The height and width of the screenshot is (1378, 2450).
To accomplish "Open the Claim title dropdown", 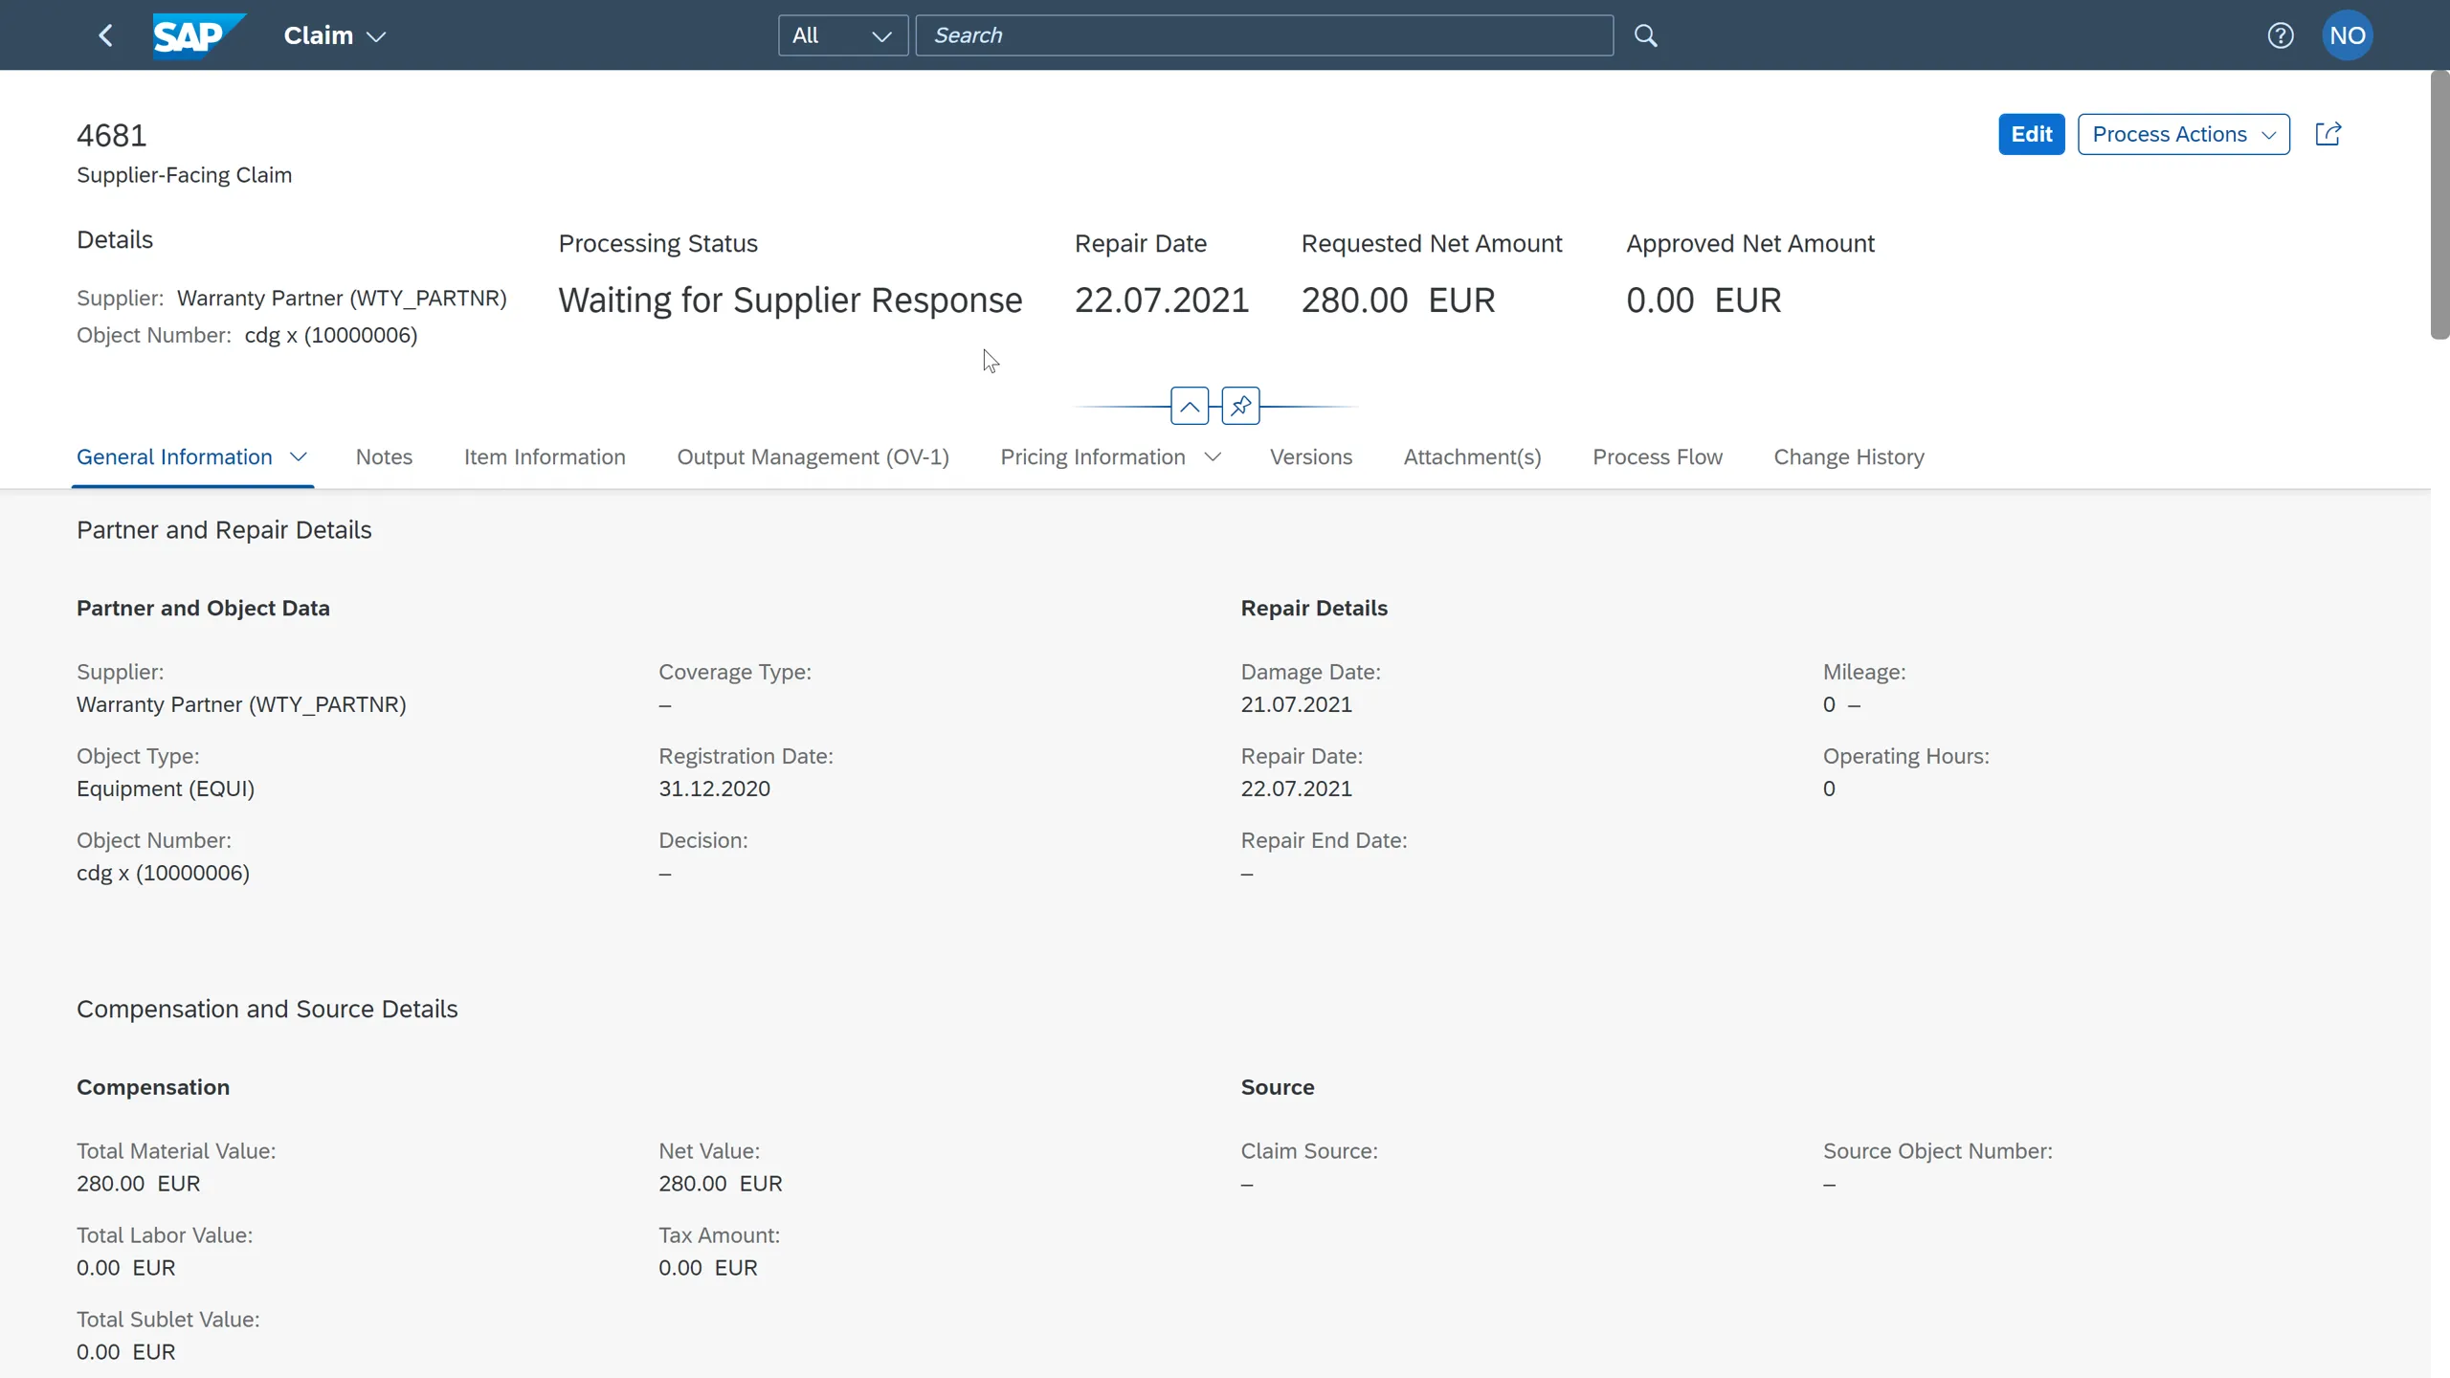I will [x=332, y=35].
